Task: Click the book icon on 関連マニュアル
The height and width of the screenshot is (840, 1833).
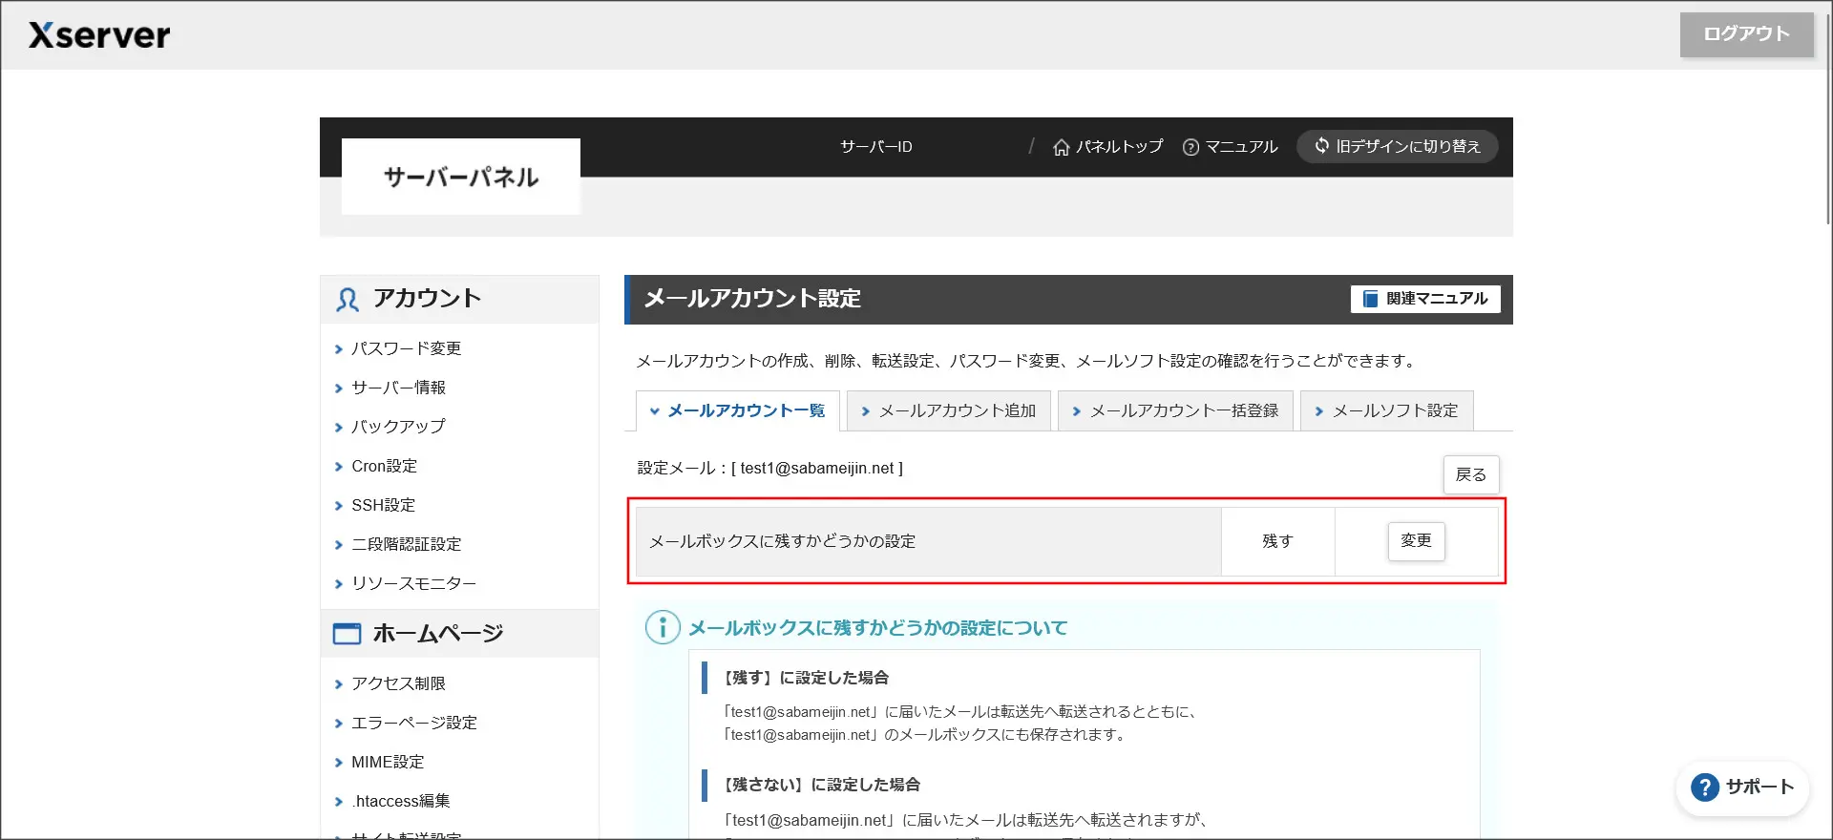Action: tap(1370, 299)
